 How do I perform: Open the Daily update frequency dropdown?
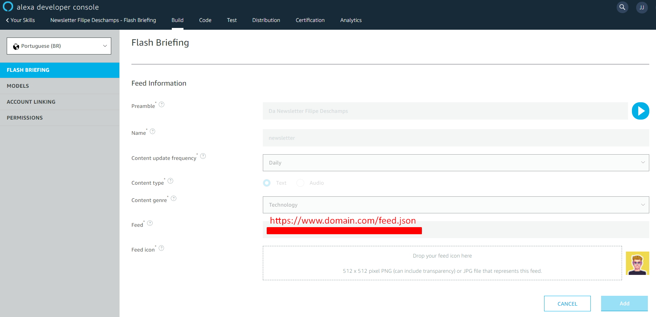456,163
